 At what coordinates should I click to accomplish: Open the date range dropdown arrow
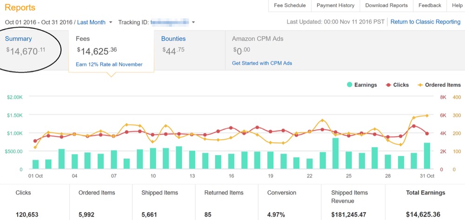pos(111,22)
